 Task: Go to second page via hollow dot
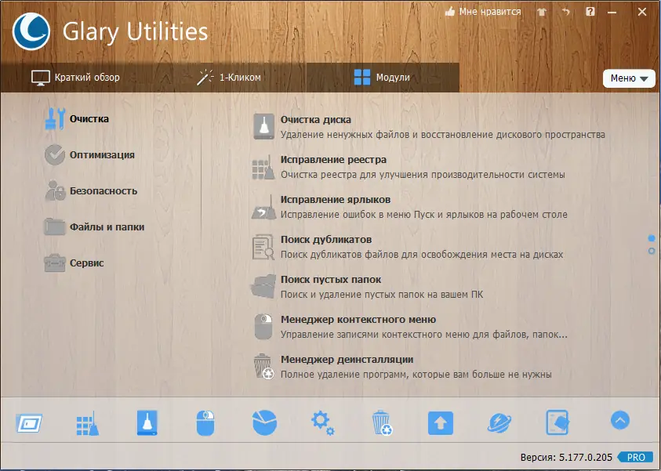click(652, 251)
